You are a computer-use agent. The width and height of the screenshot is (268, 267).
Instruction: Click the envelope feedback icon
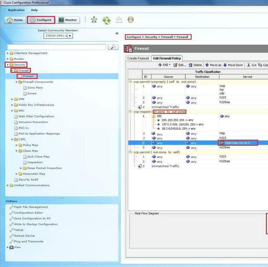pyautogui.click(x=119, y=20)
